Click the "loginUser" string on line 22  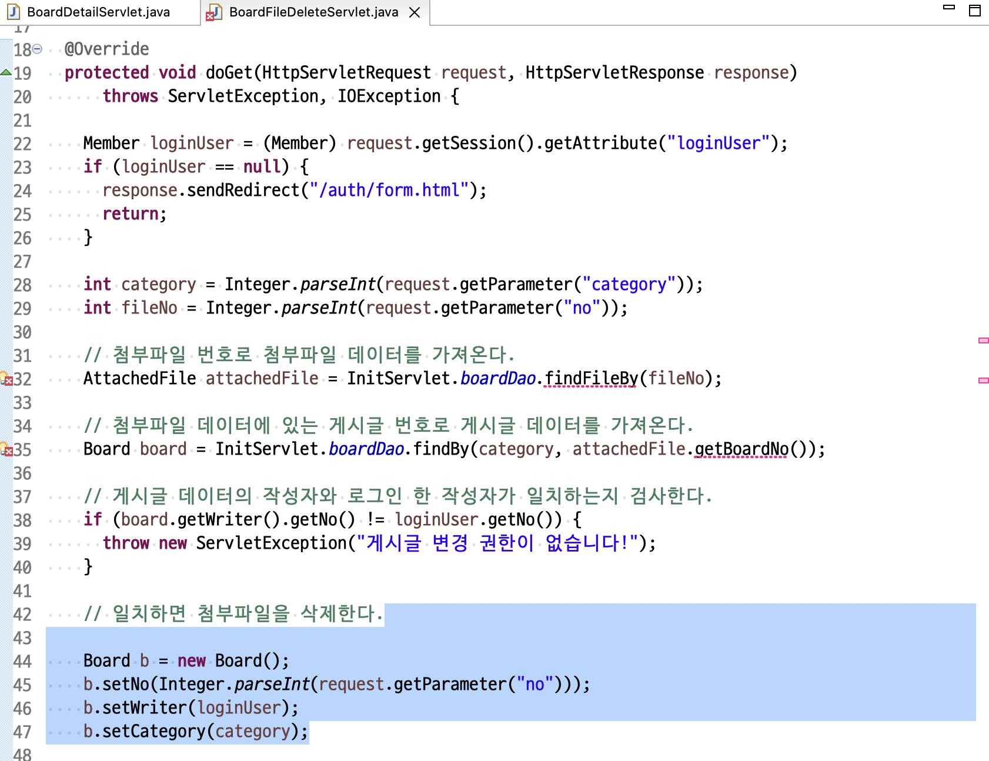(718, 143)
